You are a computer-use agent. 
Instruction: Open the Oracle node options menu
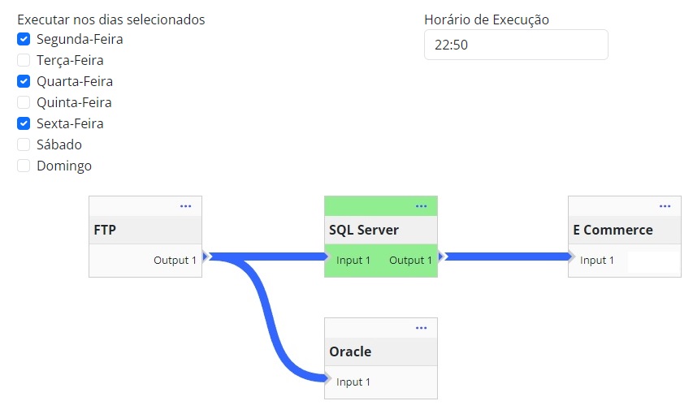click(x=421, y=328)
